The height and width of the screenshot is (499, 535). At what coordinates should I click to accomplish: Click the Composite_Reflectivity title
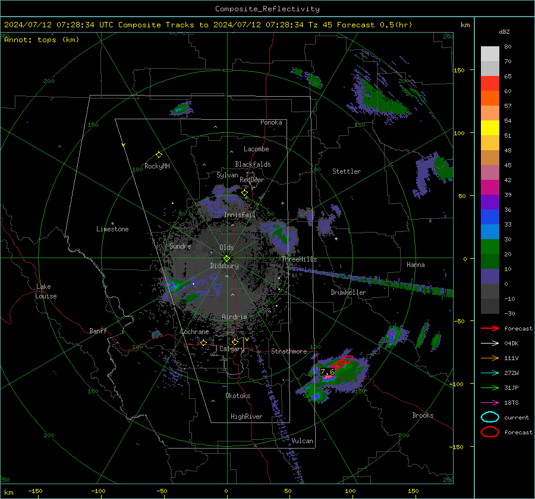tap(267, 9)
